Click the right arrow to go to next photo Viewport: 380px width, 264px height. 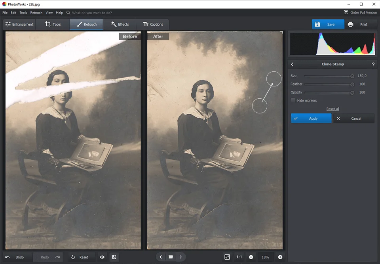[x=181, y=257]
